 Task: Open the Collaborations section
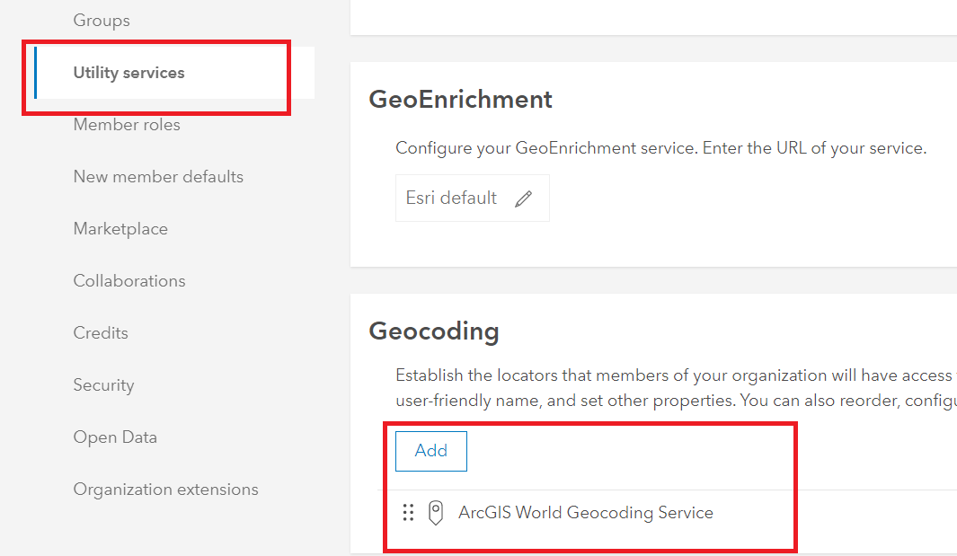(x=129, y=281)
